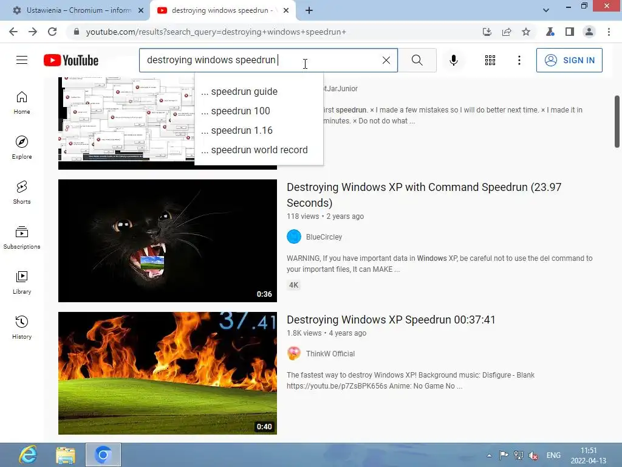
Task: View site security lock info
Action: point(77,32)
